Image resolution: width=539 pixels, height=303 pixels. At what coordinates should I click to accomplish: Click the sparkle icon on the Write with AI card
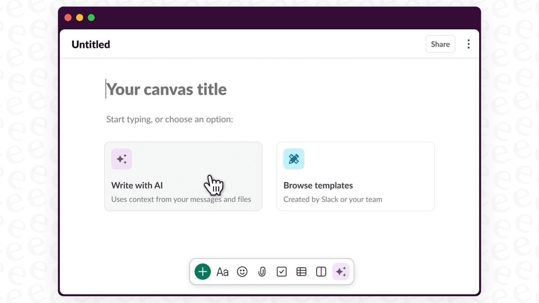pos(121,159)
